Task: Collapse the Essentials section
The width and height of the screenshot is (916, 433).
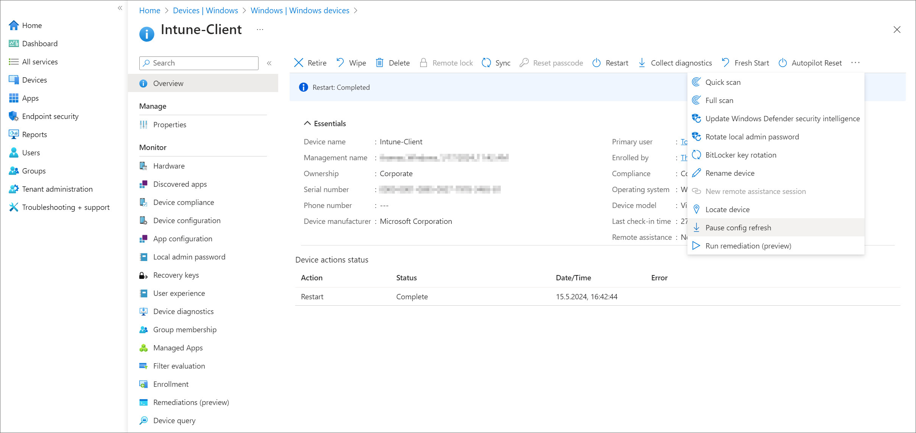Action: pos(307,123)
